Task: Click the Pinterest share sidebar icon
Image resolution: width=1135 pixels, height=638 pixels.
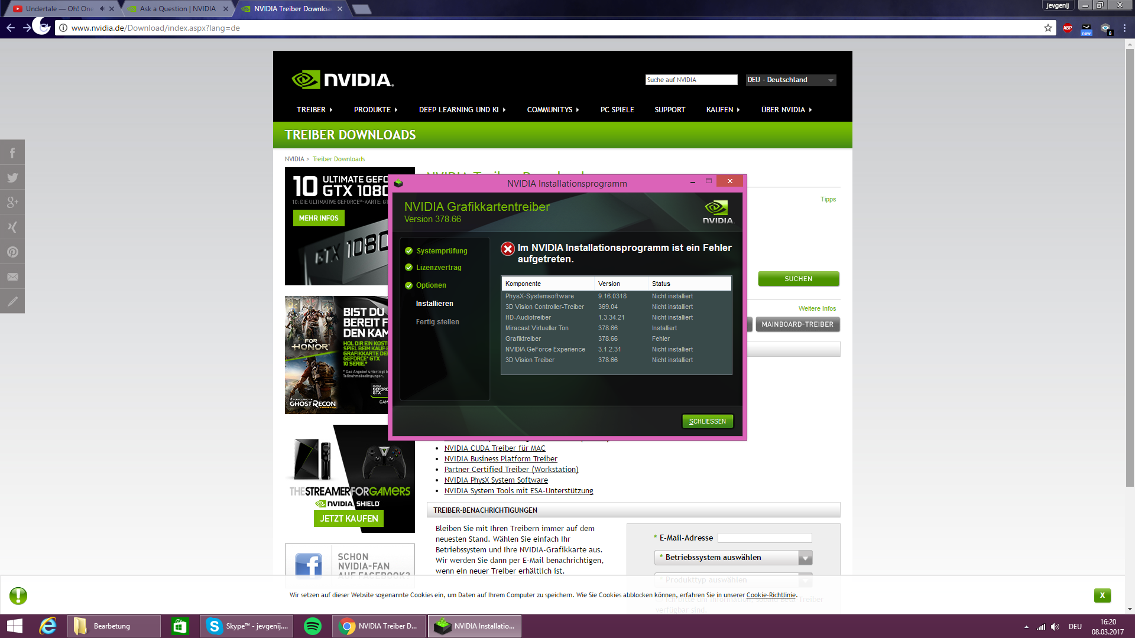Action: [12, 252]
